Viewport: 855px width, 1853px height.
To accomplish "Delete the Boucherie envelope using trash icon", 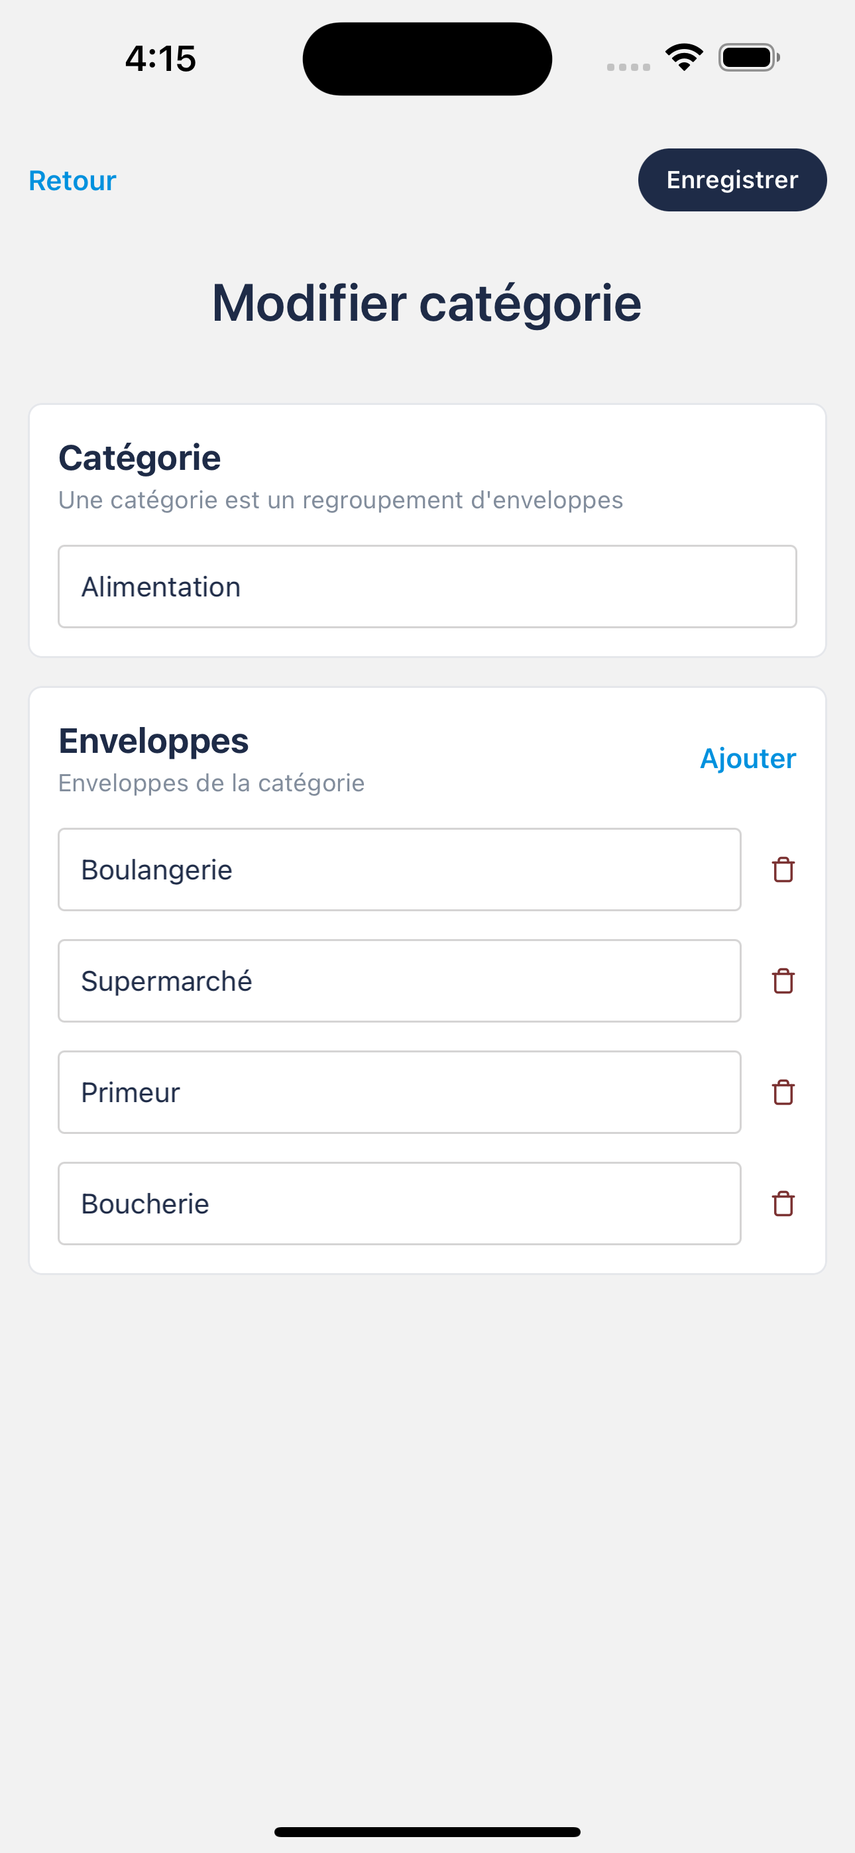I will pyautogui.click(x=783, y=1204).
